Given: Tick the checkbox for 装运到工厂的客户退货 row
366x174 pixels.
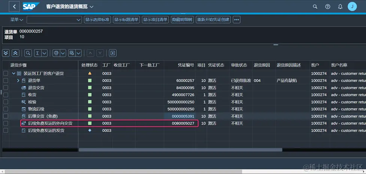Looking at the screenshot, I should (6, 73).
